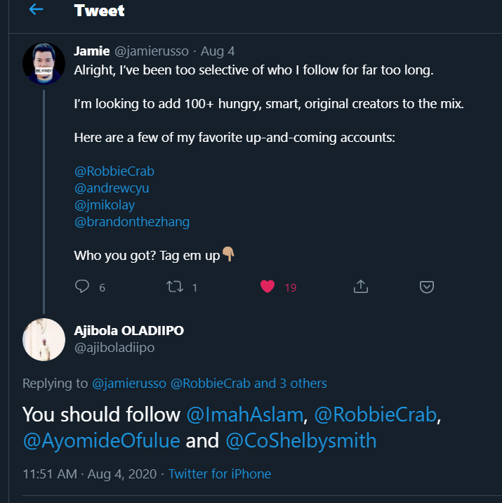The height and width of the screenshot is (503, 502).
Task: Open the @RobbieCrab mention in Jamie's tweet
Action: [x=114, y=171]
